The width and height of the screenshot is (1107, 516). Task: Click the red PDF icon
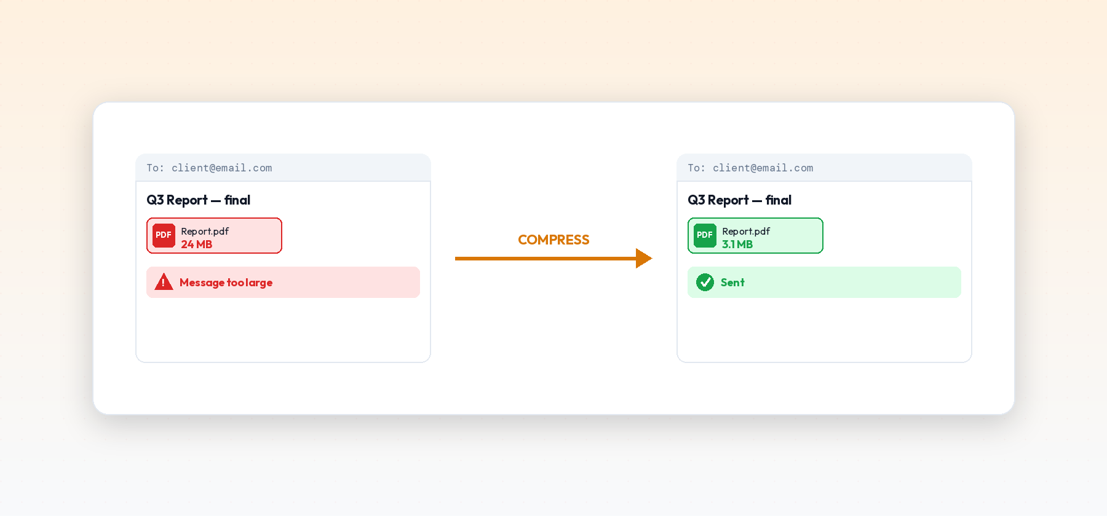pos(164,235)
